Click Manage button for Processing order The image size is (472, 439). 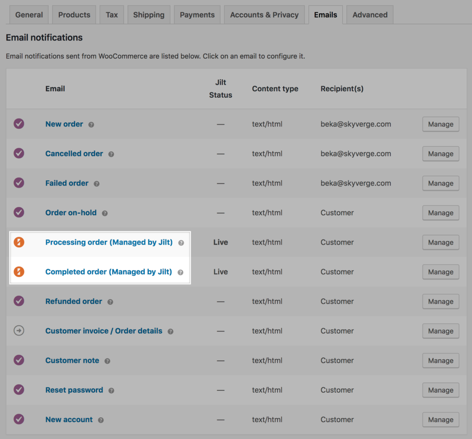click(441, 242)
